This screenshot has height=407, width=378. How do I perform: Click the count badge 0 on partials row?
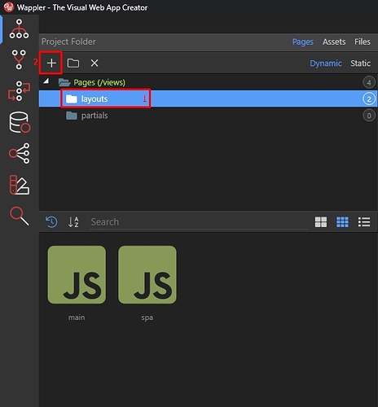(x=369, y=116)
